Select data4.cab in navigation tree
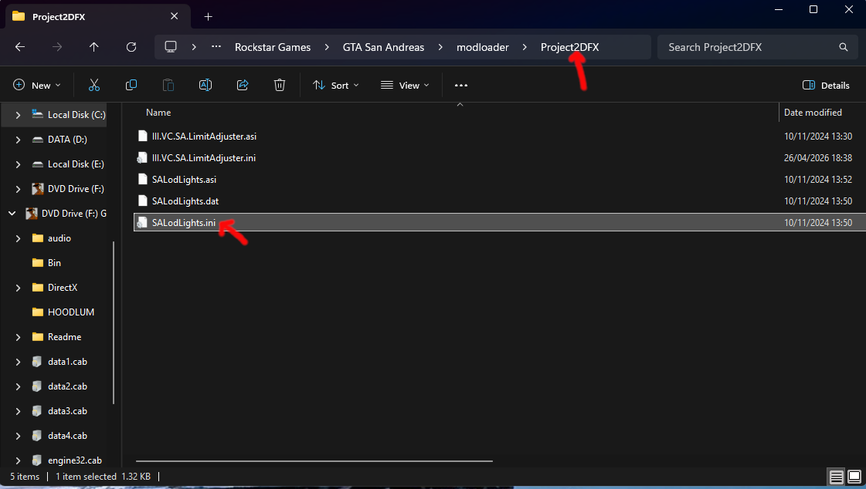 click(67, 436)
